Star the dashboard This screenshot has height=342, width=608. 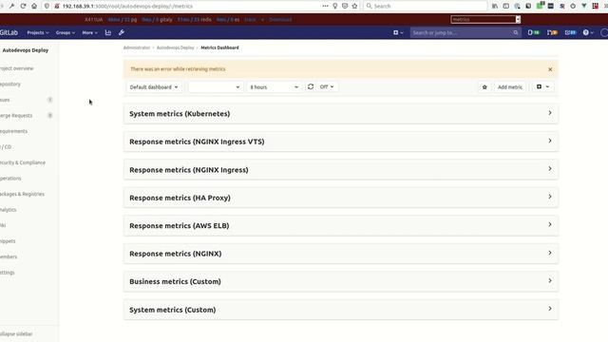484,86
